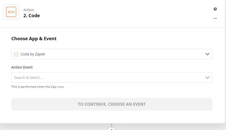Collapse the step via its header bar
Screen dimensions: 226x130
coord(112,14)
